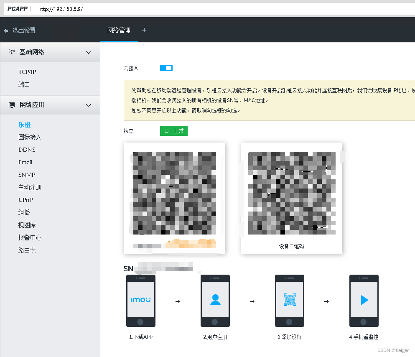Click the 设备二维码 caption text

pos(291,246)
